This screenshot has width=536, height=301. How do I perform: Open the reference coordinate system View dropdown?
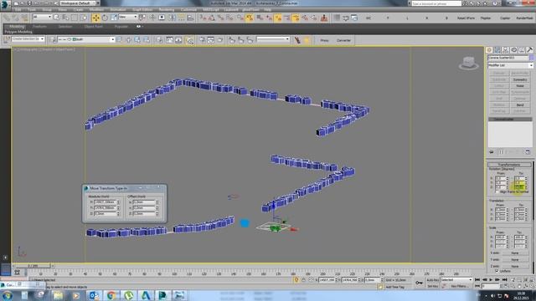pyautogui.click(x=128, y=17)
